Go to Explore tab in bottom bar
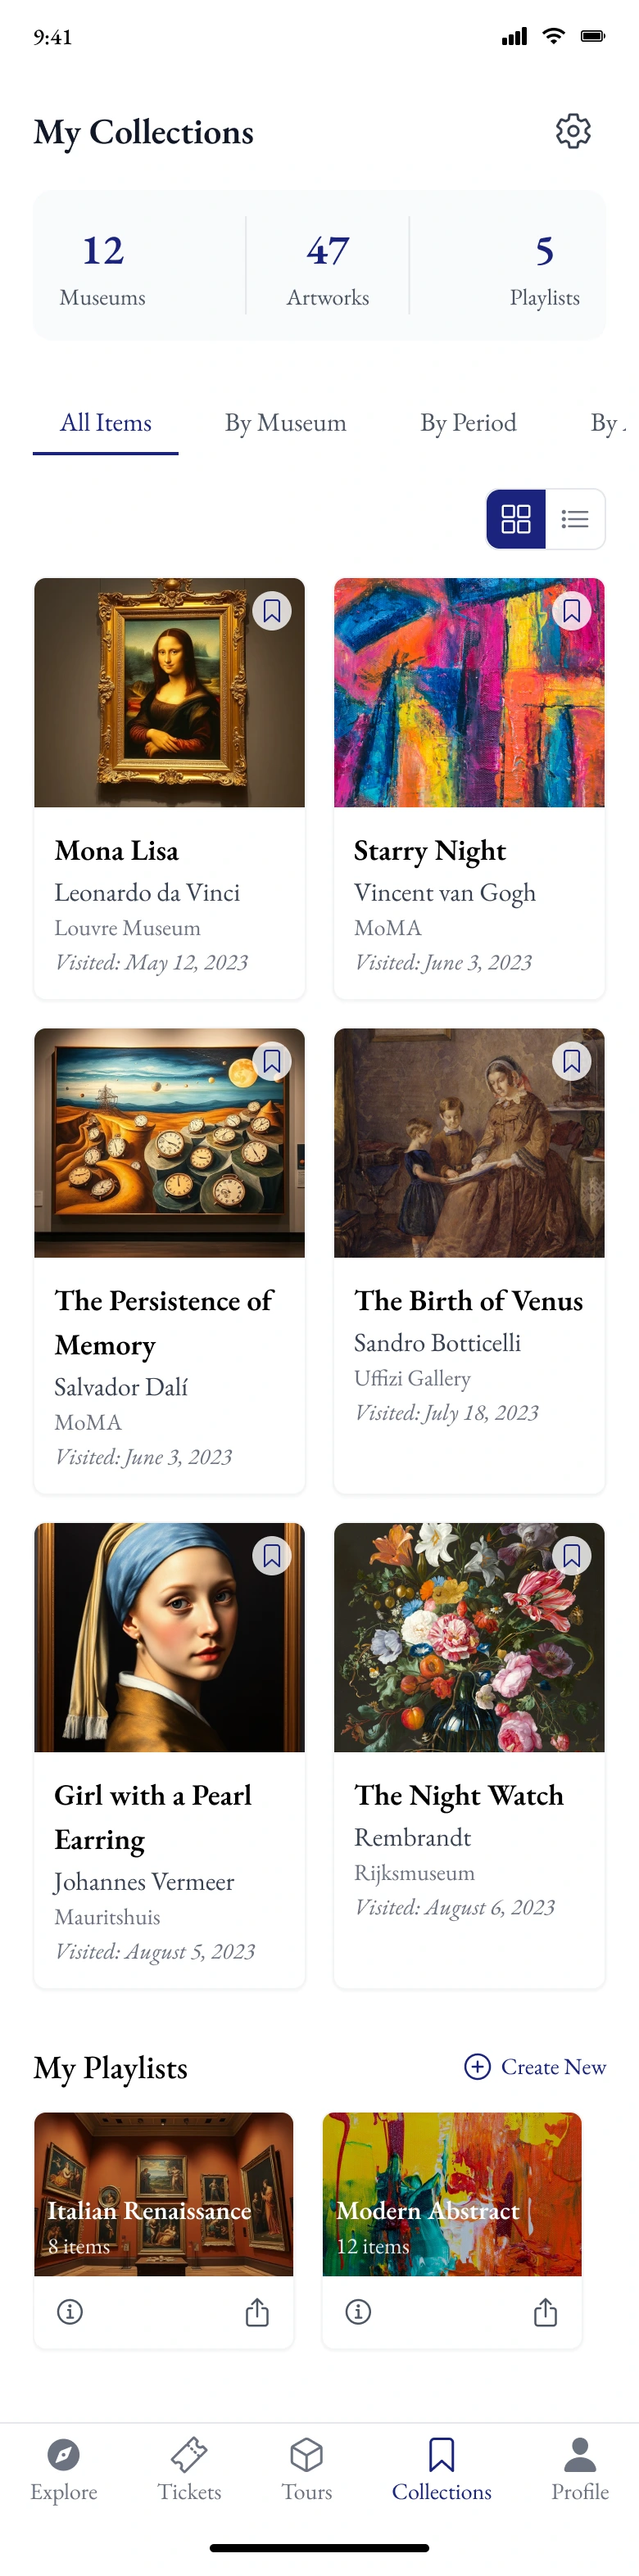 coord(64,2469)
